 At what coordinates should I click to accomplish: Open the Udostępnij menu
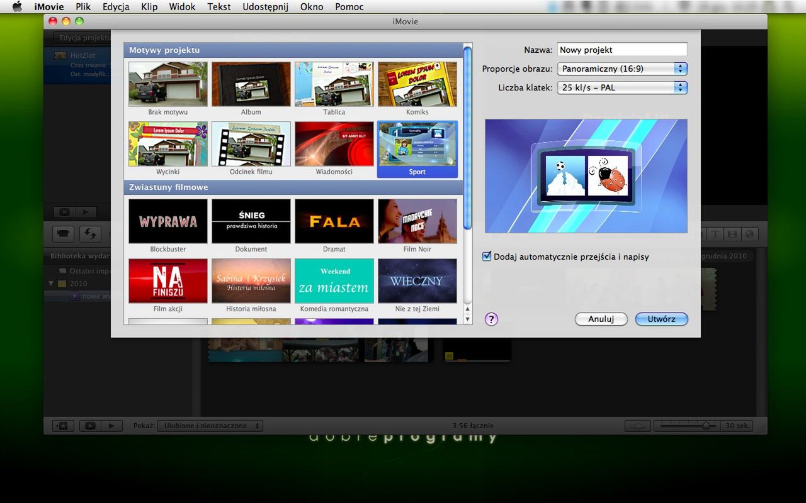pos(265,7)
